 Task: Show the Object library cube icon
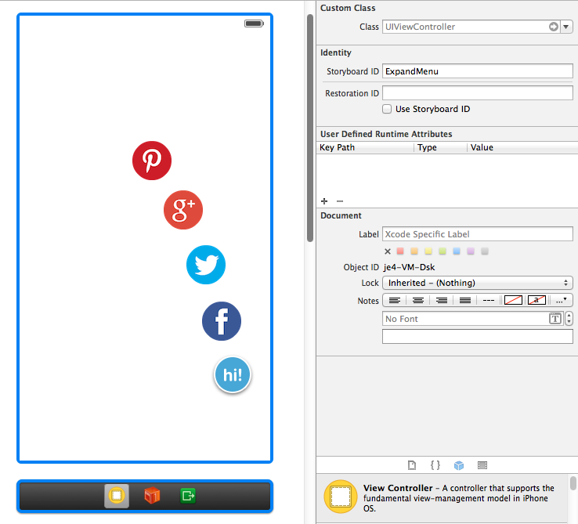pos(459,465)
